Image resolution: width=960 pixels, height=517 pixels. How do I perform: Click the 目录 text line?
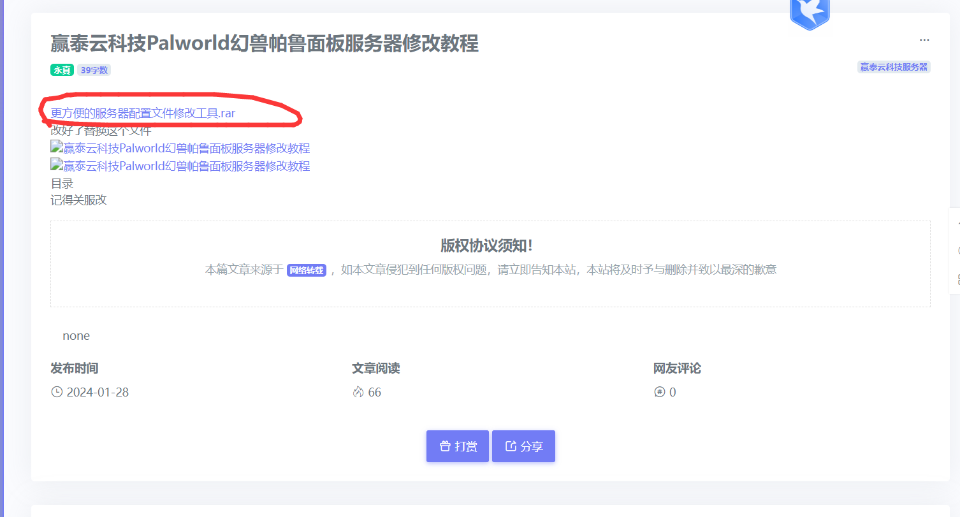point(62,184)
